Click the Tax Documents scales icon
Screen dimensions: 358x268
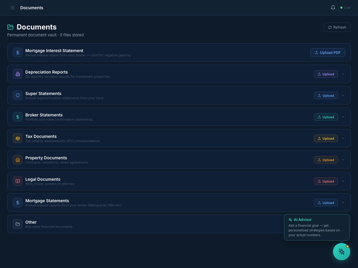coord(18,138)
